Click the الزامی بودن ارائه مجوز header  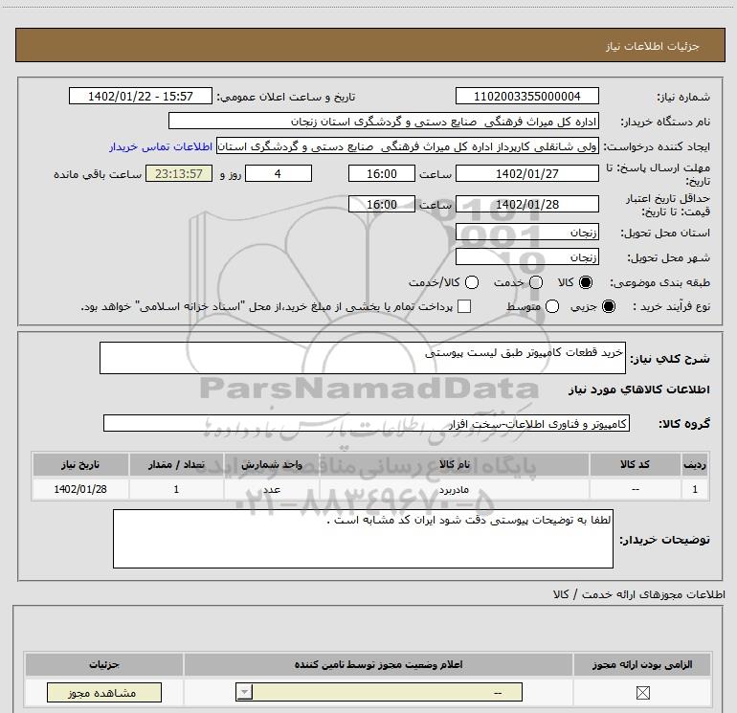[x=642, y=664]
